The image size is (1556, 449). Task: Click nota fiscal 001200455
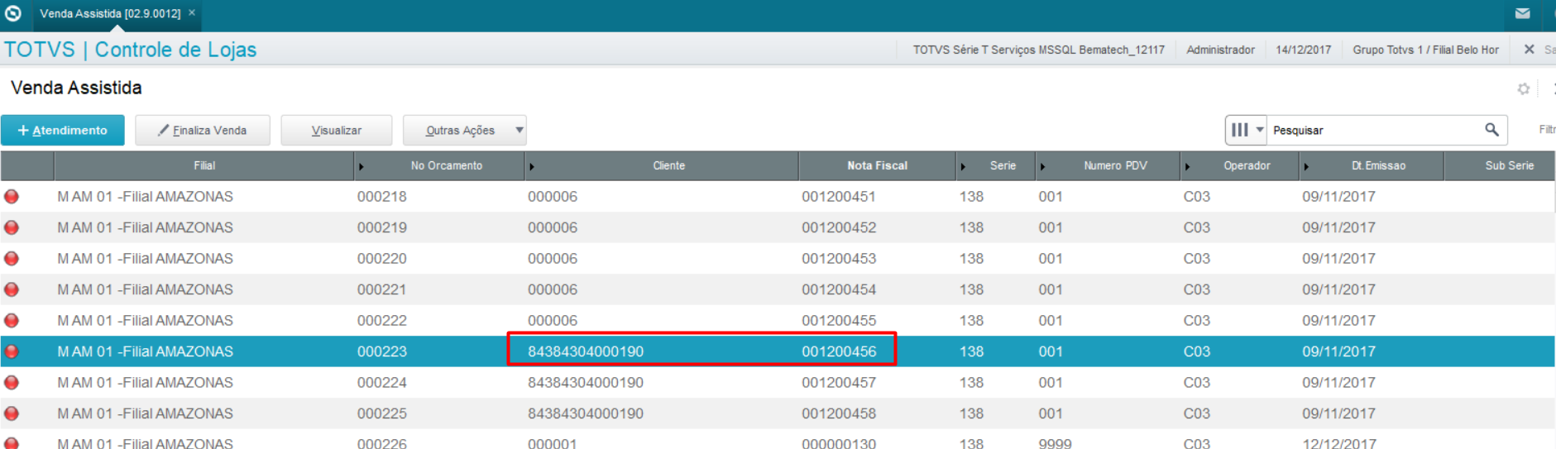click(x=839, y=321)
